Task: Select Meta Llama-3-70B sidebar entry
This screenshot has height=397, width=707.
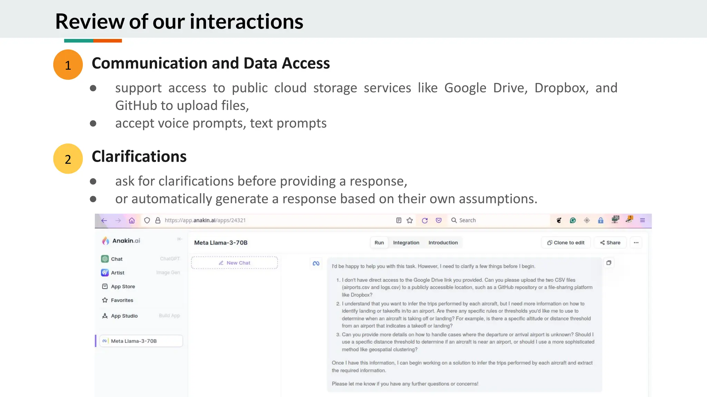Action: tap(141, 341)
